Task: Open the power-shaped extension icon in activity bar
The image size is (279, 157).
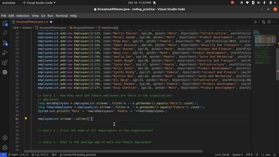Action: click(5, 72)
